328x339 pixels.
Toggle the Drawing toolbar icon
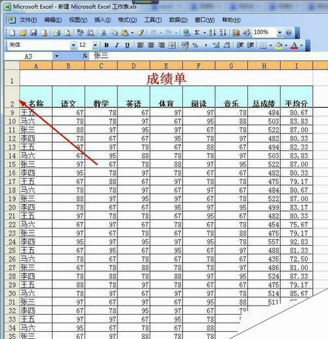click(247, 33)
